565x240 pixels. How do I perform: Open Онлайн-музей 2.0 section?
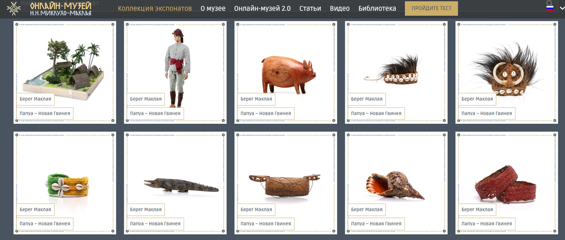coord(262,8)
